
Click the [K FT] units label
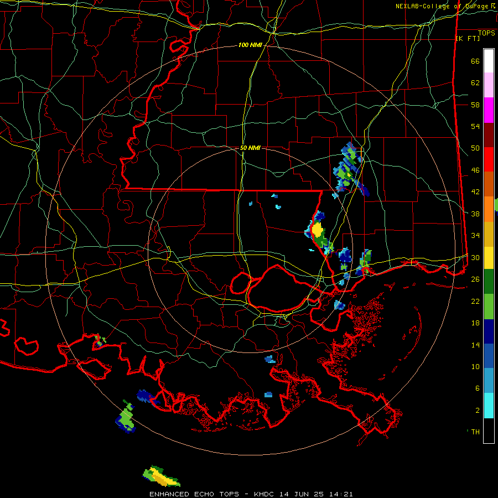point(468,38)
